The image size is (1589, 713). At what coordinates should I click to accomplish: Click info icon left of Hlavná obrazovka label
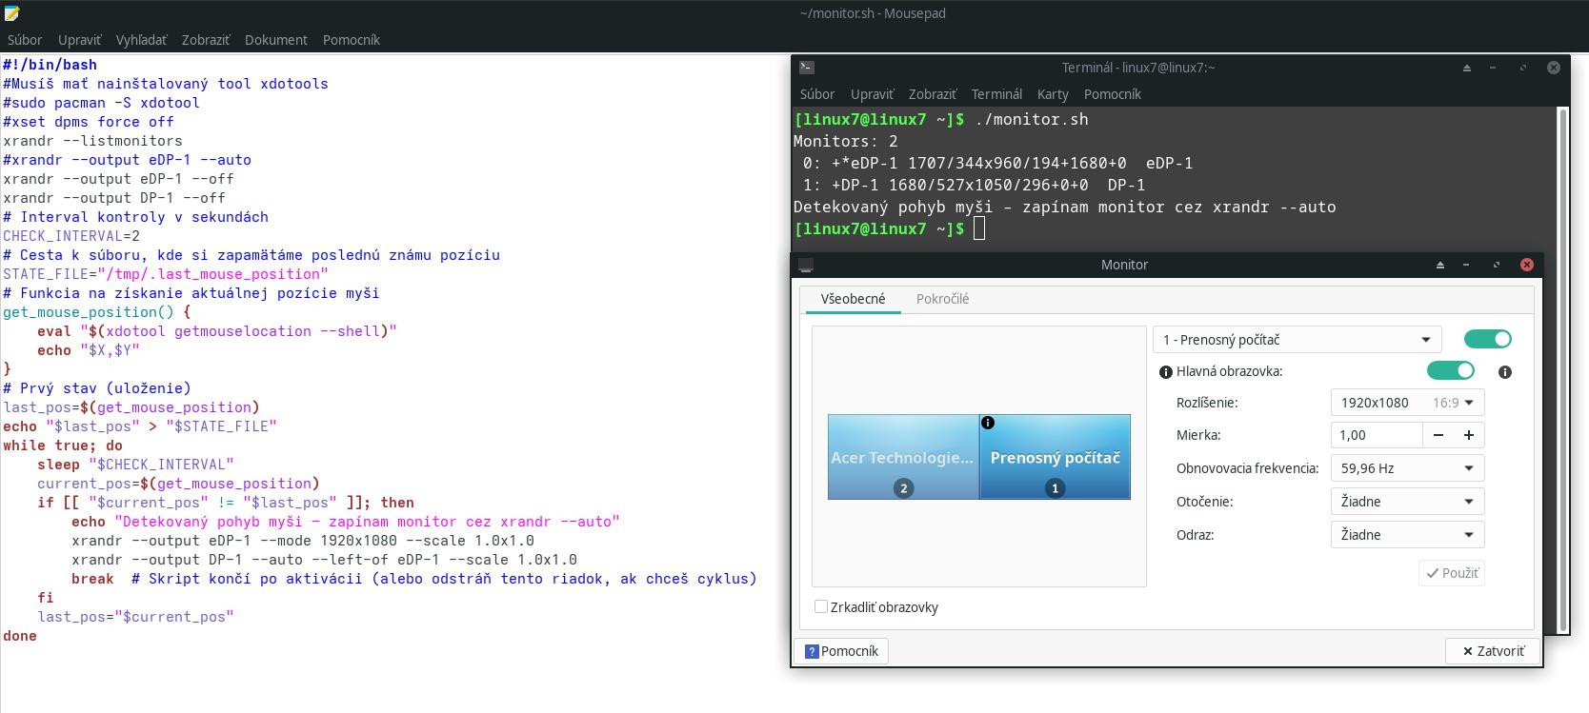point(1165,372)
